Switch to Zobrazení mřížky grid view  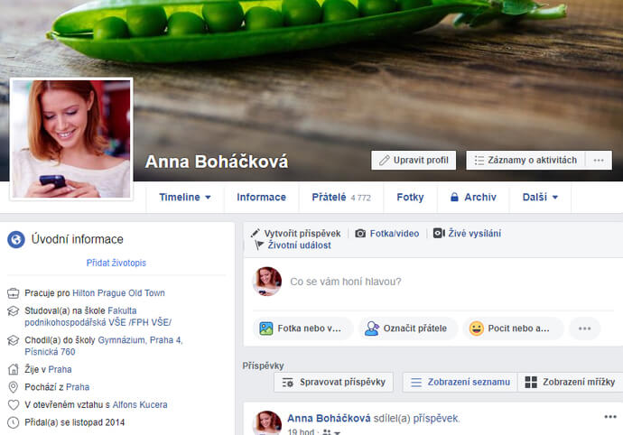pos(570,382)
